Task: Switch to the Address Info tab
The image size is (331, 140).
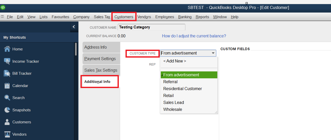Action: (101, 47)
